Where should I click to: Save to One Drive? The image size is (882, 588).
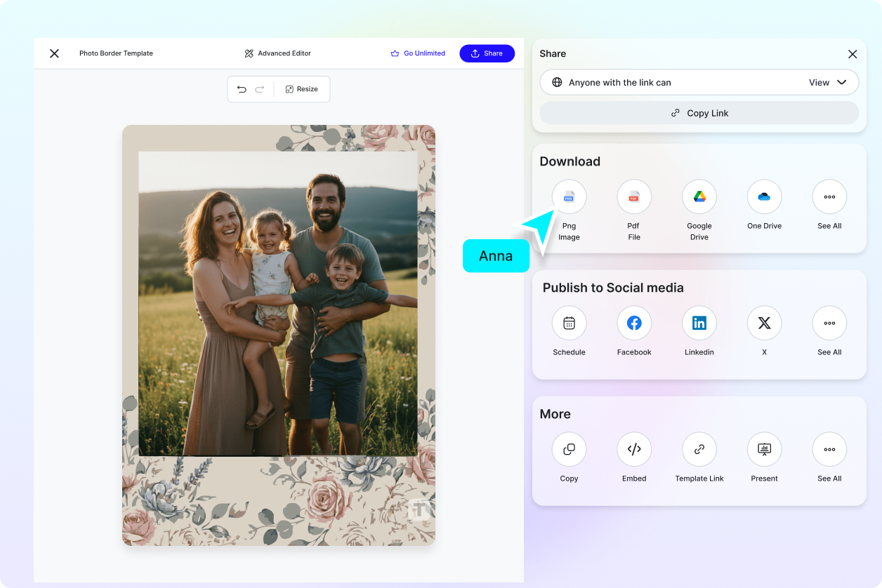click(x=764, y=197)
